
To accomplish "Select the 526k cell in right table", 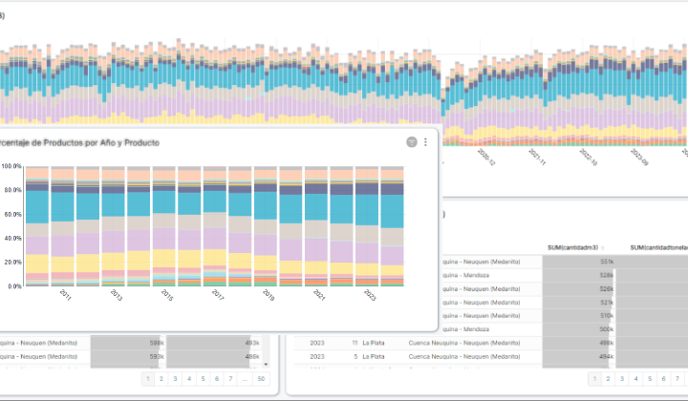I will click(x=578, y=288).
